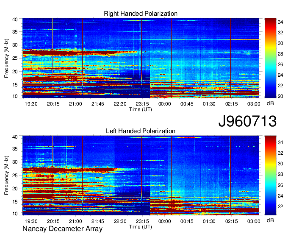The width and height of the screenshot is (288, 234).
Task: Select the J960713 observation label
Action: pyautogui.click(x=247, y=121)
